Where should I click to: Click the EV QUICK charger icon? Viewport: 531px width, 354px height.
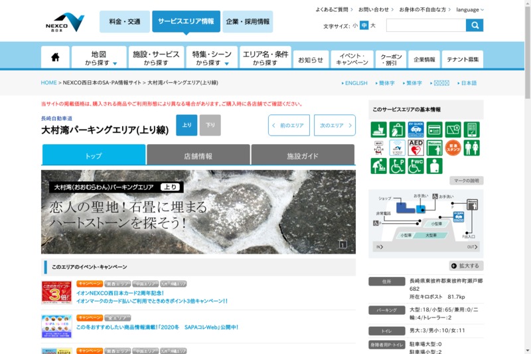[x=416, y=130]
